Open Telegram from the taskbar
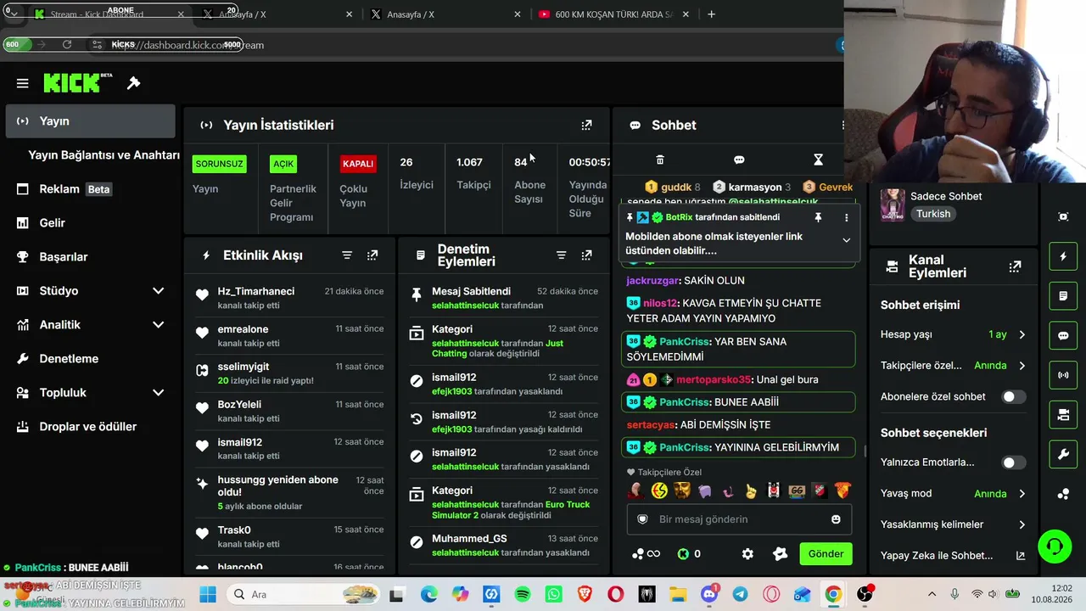 (x=740, y=594)
